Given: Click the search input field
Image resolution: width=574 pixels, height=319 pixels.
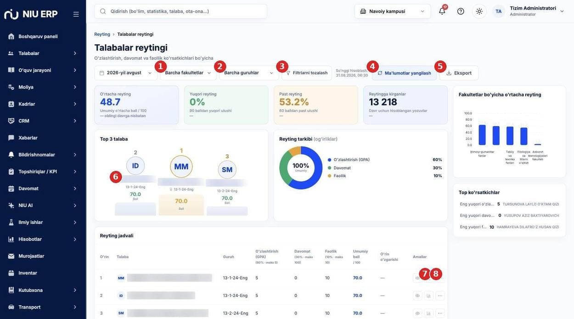Looking at the screenshot, I should tap(180, 11).
